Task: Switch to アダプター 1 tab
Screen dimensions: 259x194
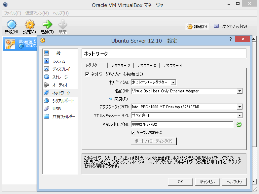Action: coord(94,65)
